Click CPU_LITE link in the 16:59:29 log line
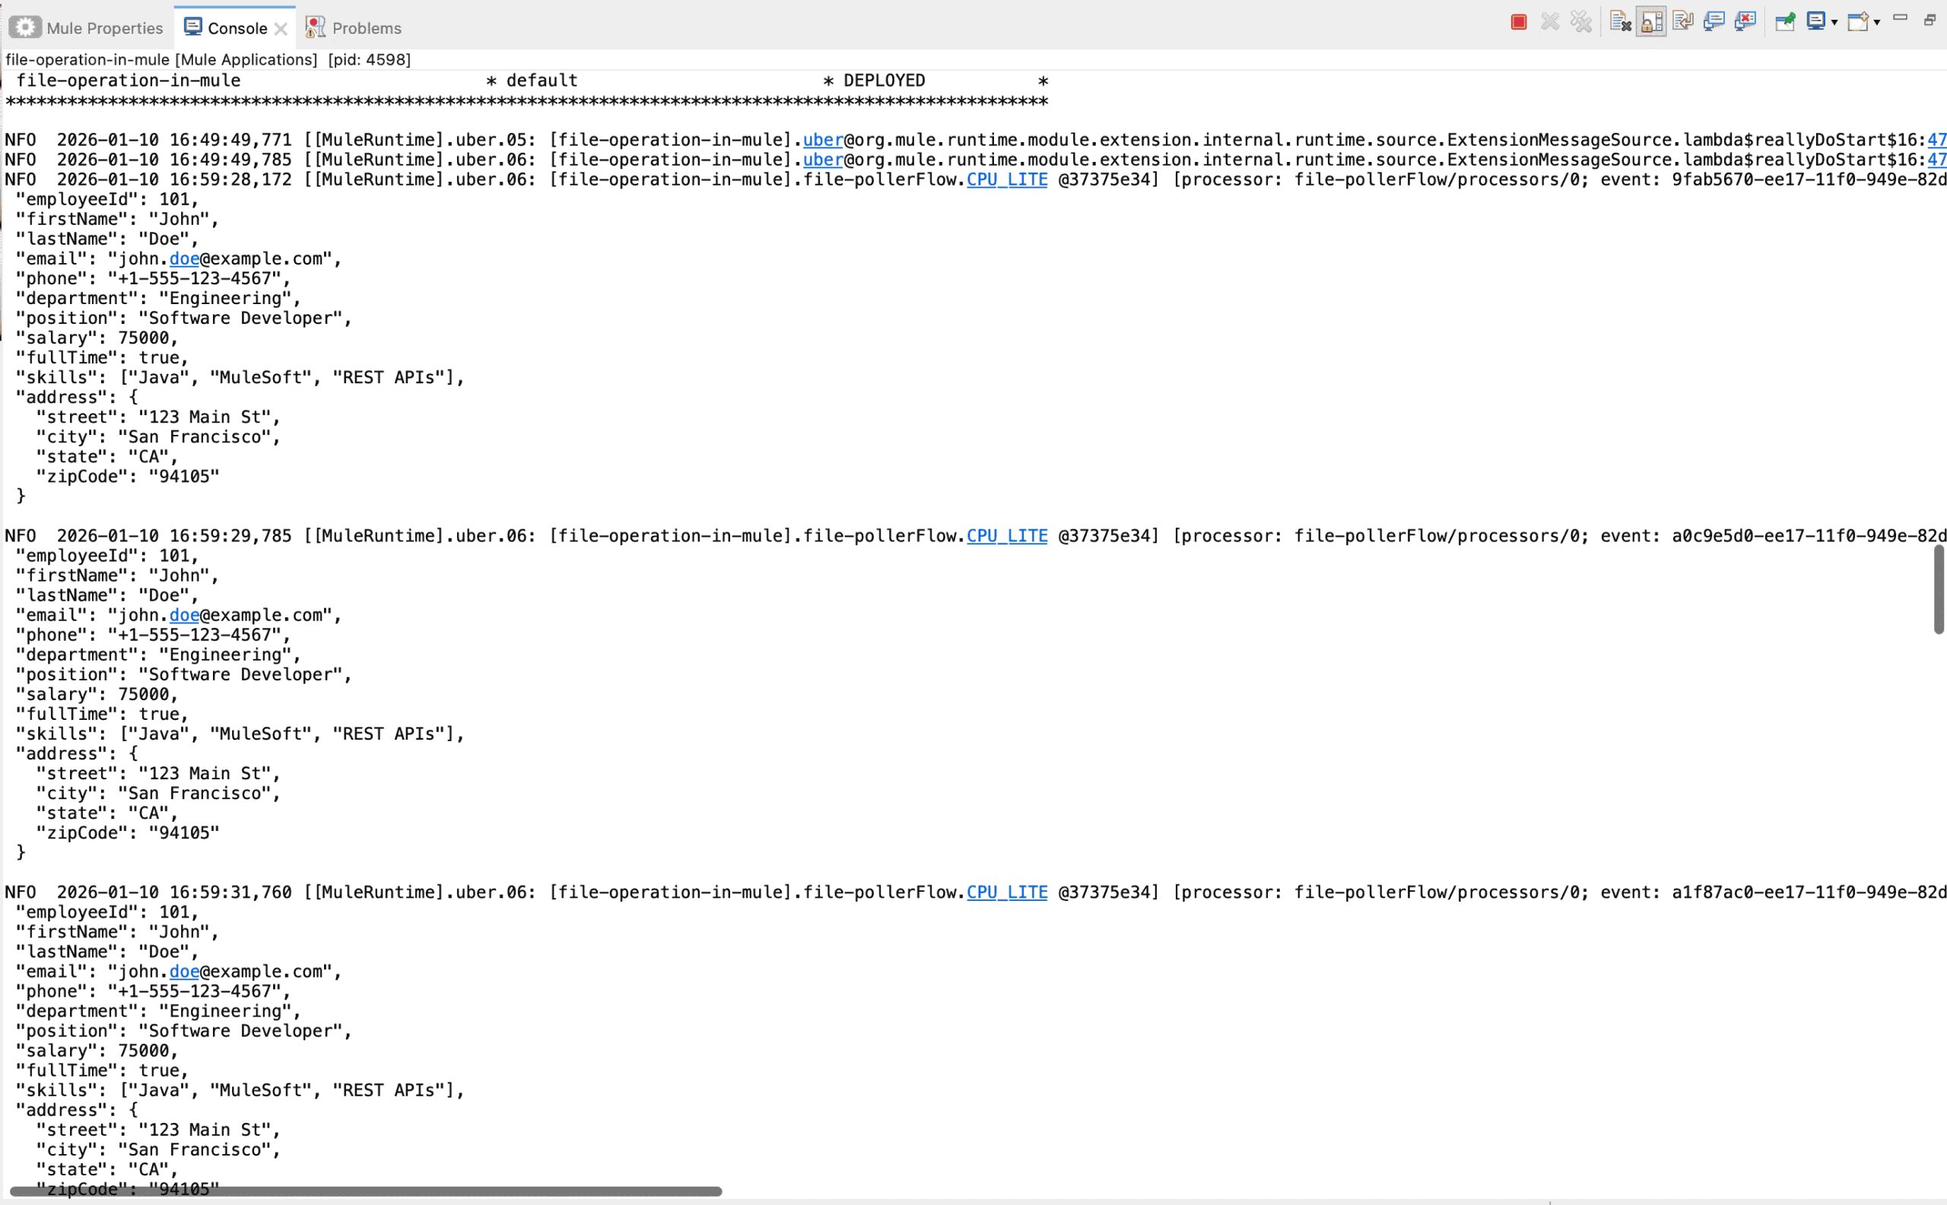This screenshot has height=1205, width=1947. click(1006, 536)
